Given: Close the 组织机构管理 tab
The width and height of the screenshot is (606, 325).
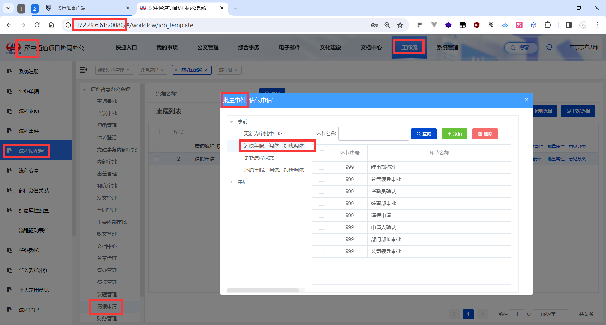Looking at the screenshot, I should pyautogui.click(x=128, y=70).
